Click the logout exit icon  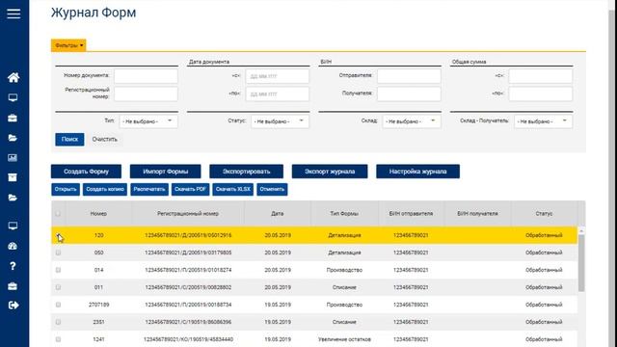coord(13,306)
